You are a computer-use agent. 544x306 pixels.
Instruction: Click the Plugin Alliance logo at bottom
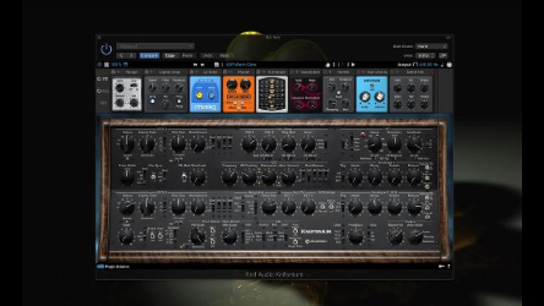pyautogui.click(x=113, y=267)
